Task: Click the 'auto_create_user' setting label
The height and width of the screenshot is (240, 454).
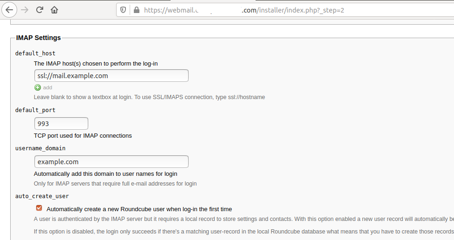Action: click(x=42, y=196)
